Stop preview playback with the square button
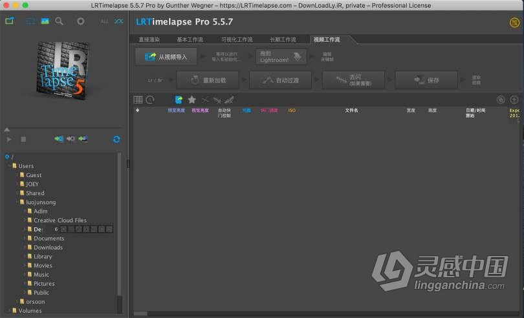 [23, 140]
